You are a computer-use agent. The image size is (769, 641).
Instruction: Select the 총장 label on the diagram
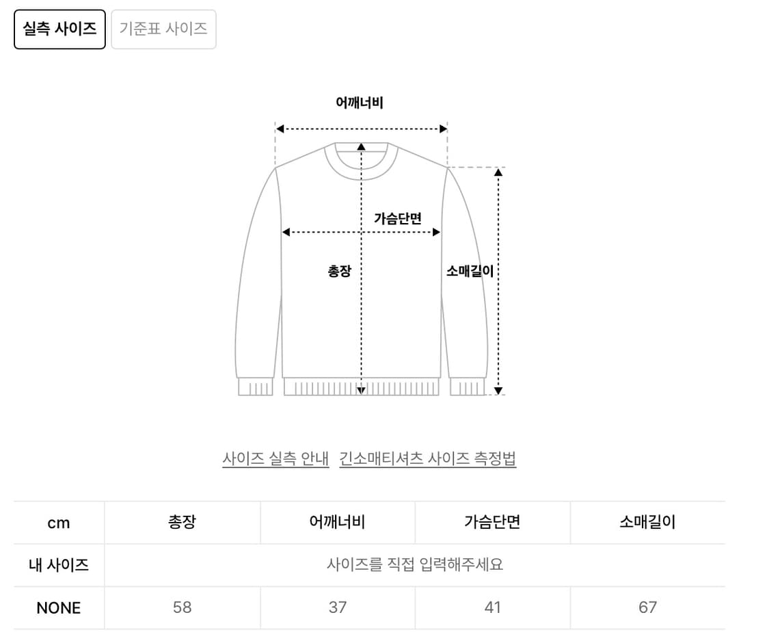tap(338, 270)
